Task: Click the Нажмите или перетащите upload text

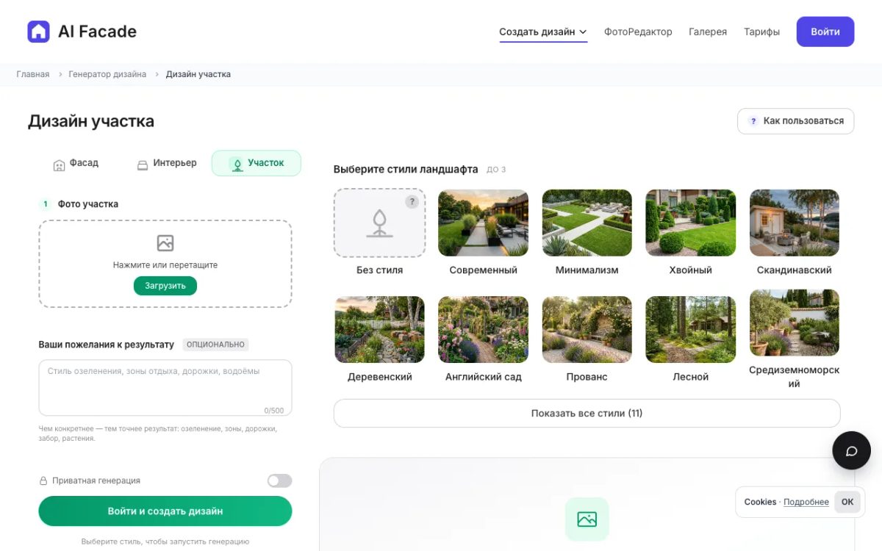Action: coord(165,265)
